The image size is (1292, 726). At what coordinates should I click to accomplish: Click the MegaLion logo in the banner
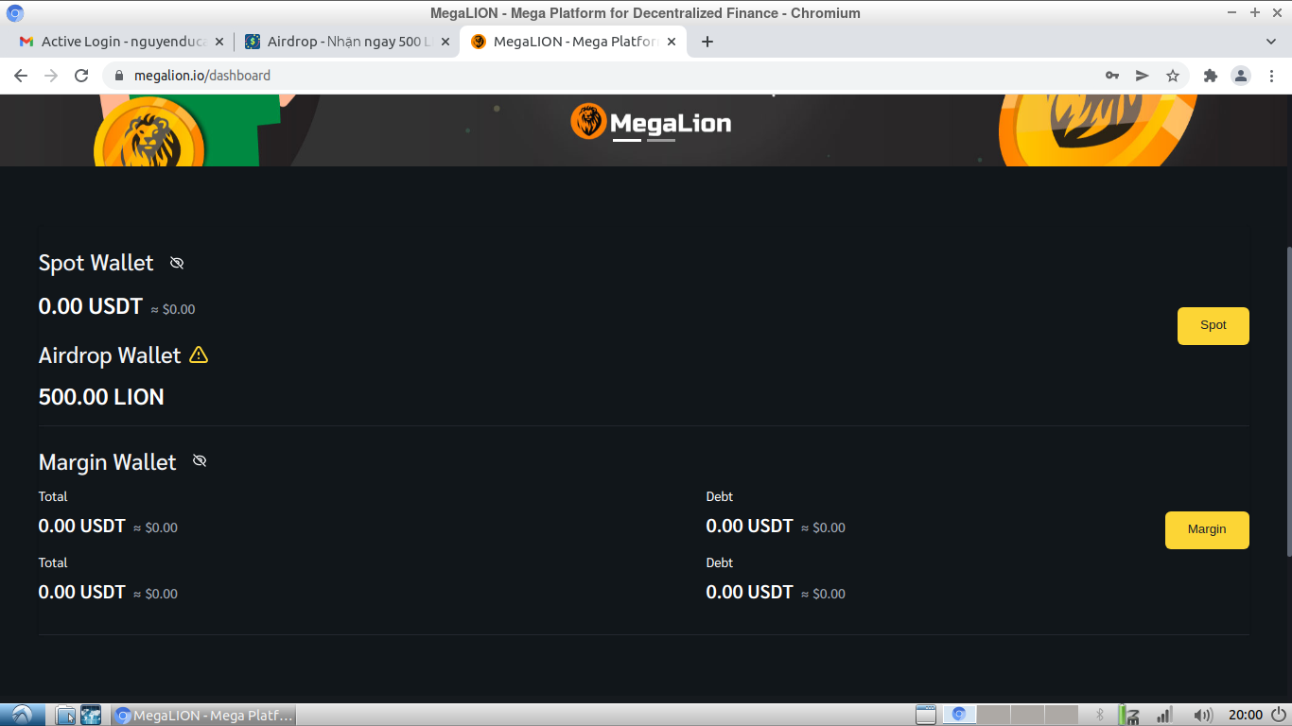pyautogui.click(x=651, y=122)
